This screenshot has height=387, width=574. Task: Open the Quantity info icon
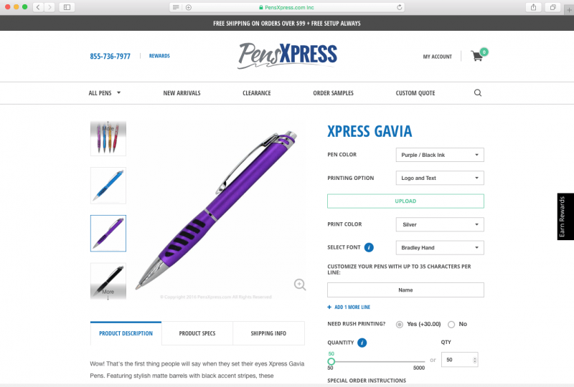(362, 343)
